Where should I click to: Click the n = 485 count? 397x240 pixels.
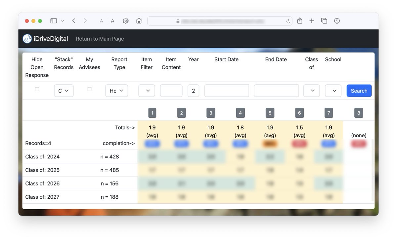coord(110,170)
